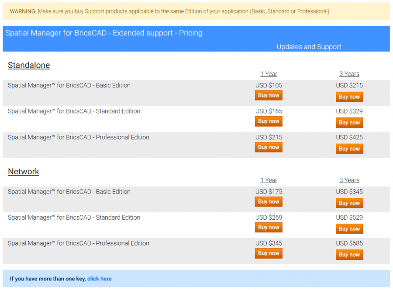
Task: Open the 3 Years link under Network
Action: click(349, 180)
